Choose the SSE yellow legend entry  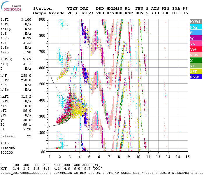[x=196, y=71]
